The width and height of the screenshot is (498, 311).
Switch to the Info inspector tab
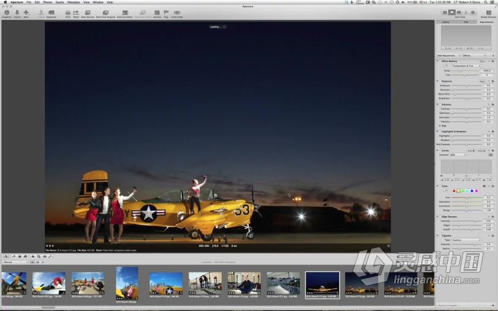pyautogui.click(x=466, y=22)
